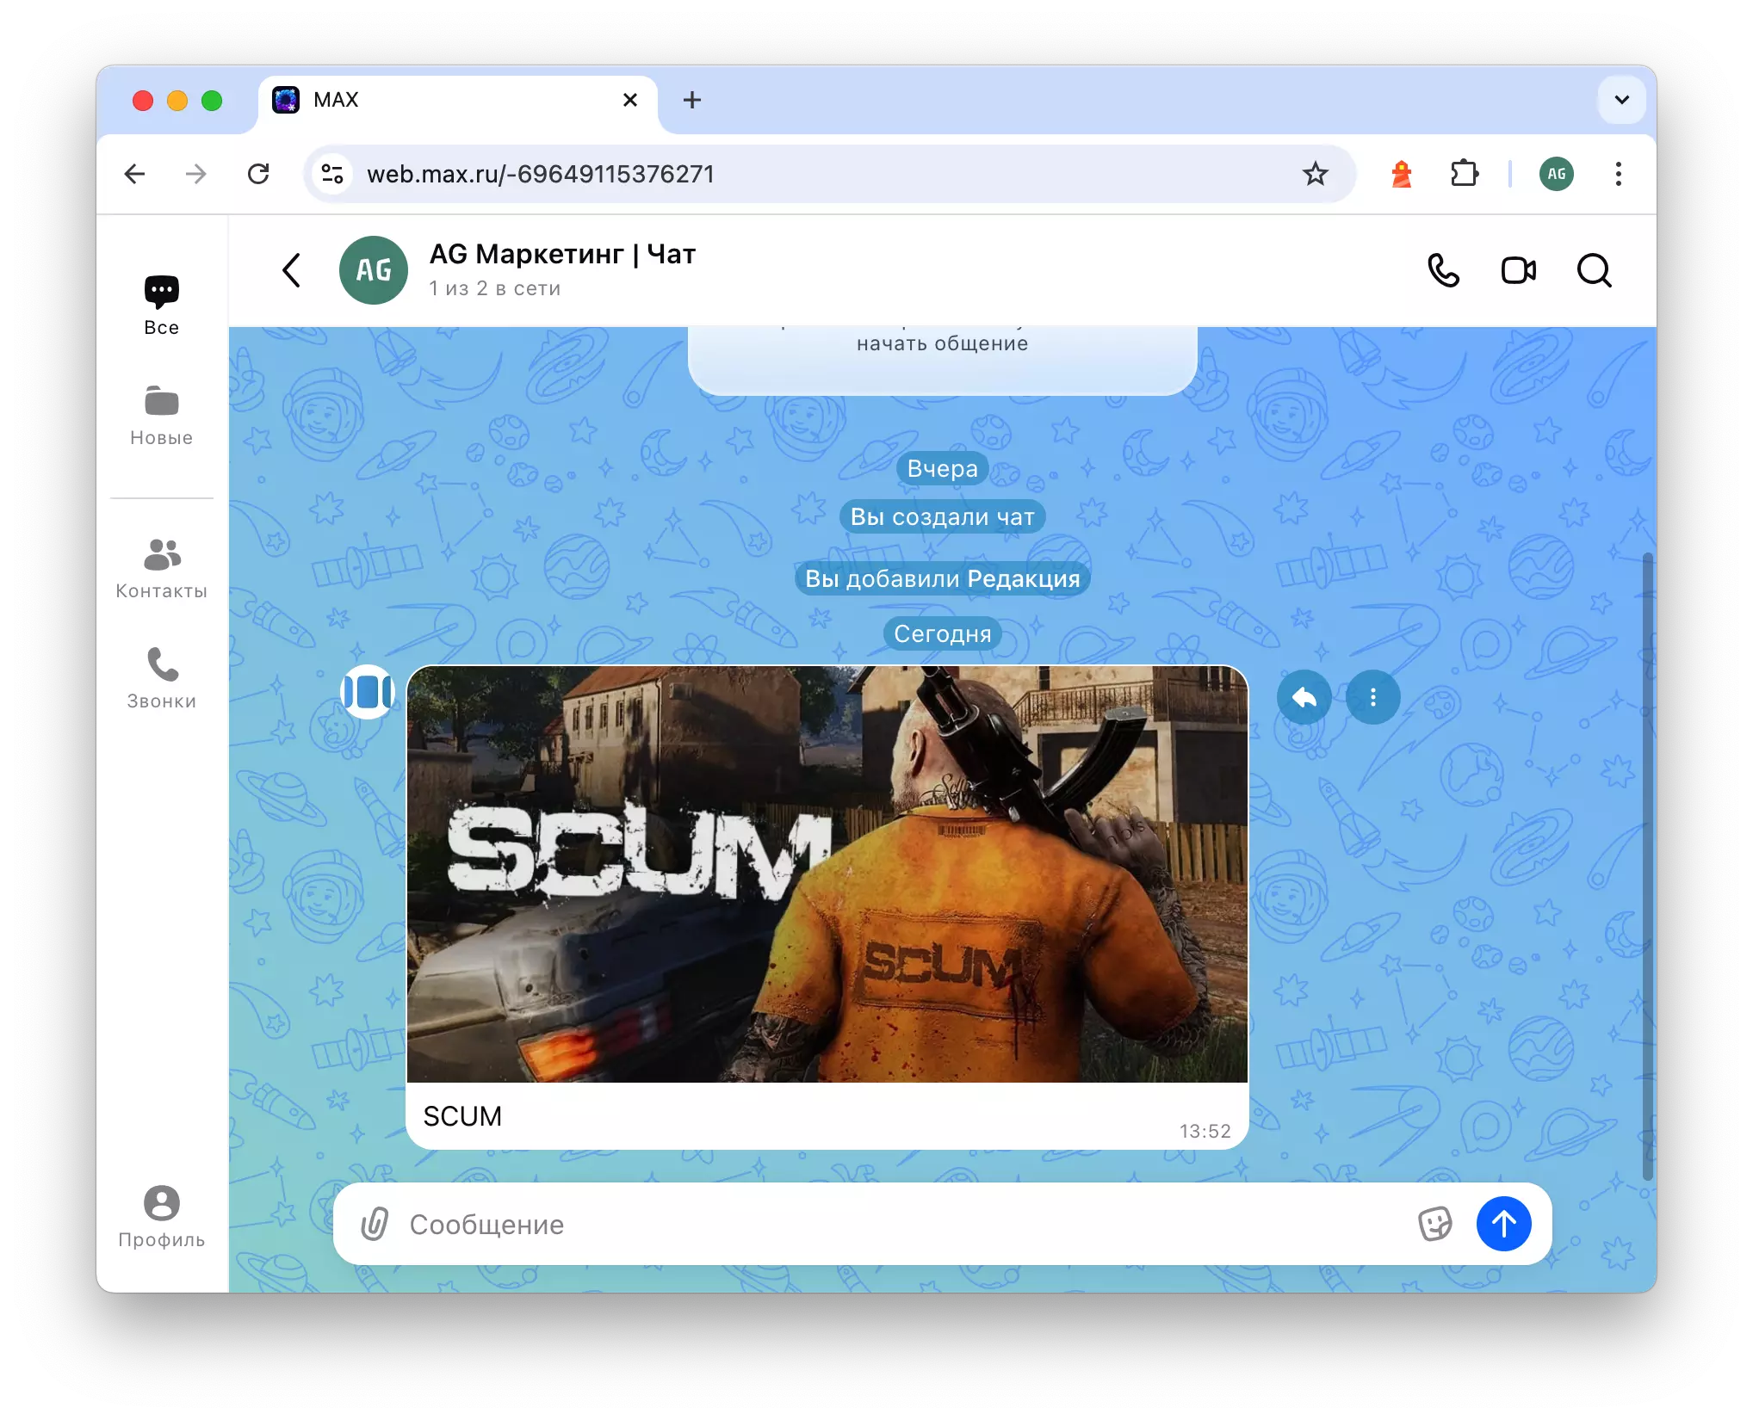This screenshot has width=1753, height=1420.
Task: Go back from the chat header
Action: click(292, 270)
